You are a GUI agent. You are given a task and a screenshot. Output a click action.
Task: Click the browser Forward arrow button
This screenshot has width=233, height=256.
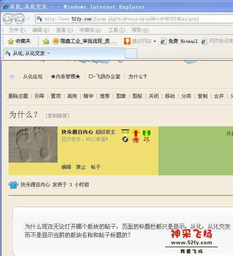point(20,19)
